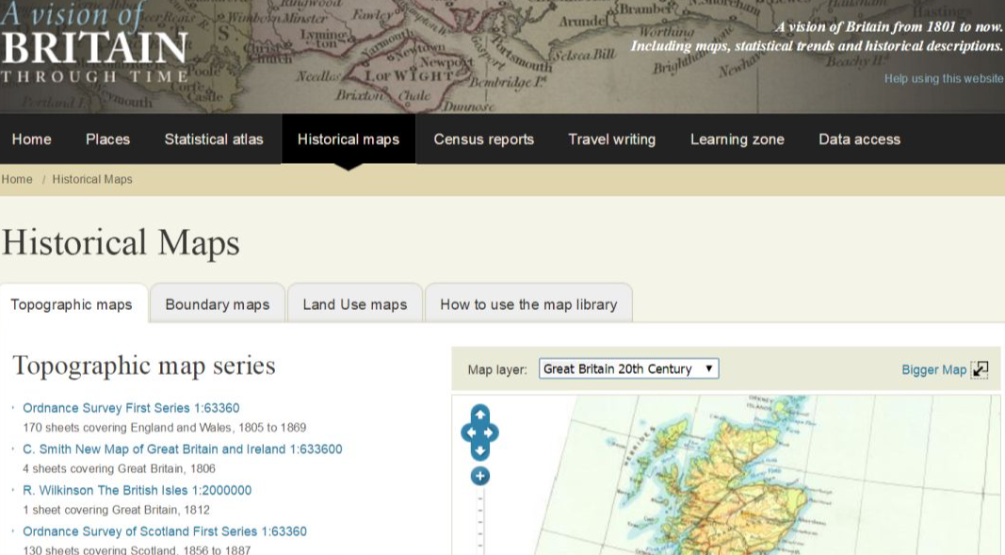This screenshot has width=1005, height=555.
Task: Open Travel writing section
Action: (x=611, y=139)
